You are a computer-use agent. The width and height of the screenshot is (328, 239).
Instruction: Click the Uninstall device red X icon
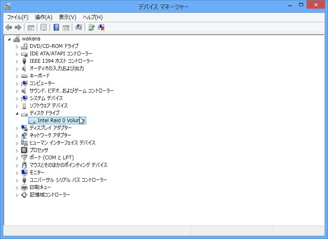pos(101,27)
